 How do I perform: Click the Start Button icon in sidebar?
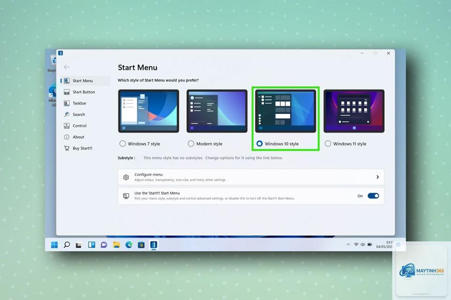pos(67,92)
